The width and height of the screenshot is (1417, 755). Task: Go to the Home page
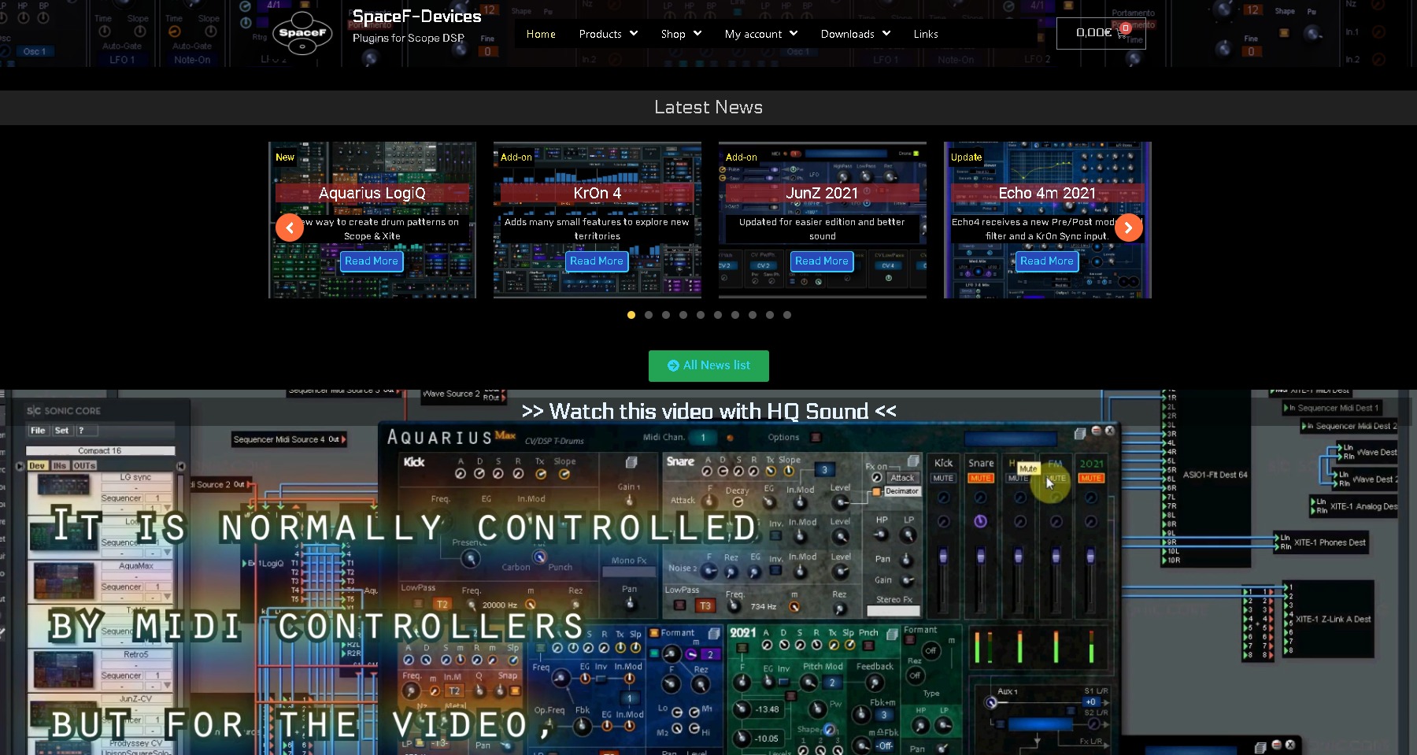coord(541,34)
